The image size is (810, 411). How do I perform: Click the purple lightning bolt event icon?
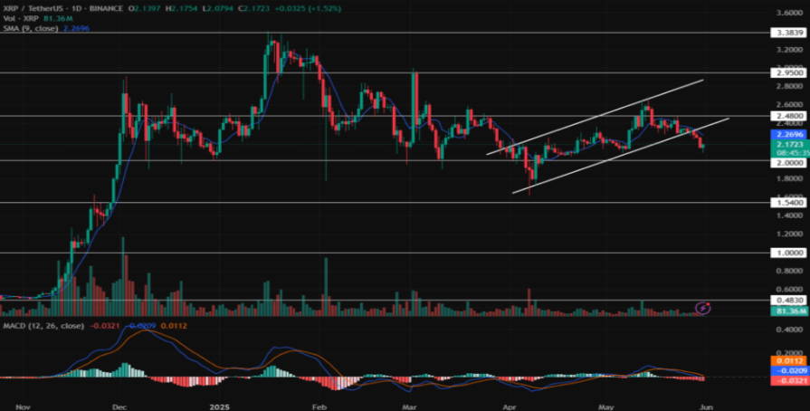click(x=703, y=309)
